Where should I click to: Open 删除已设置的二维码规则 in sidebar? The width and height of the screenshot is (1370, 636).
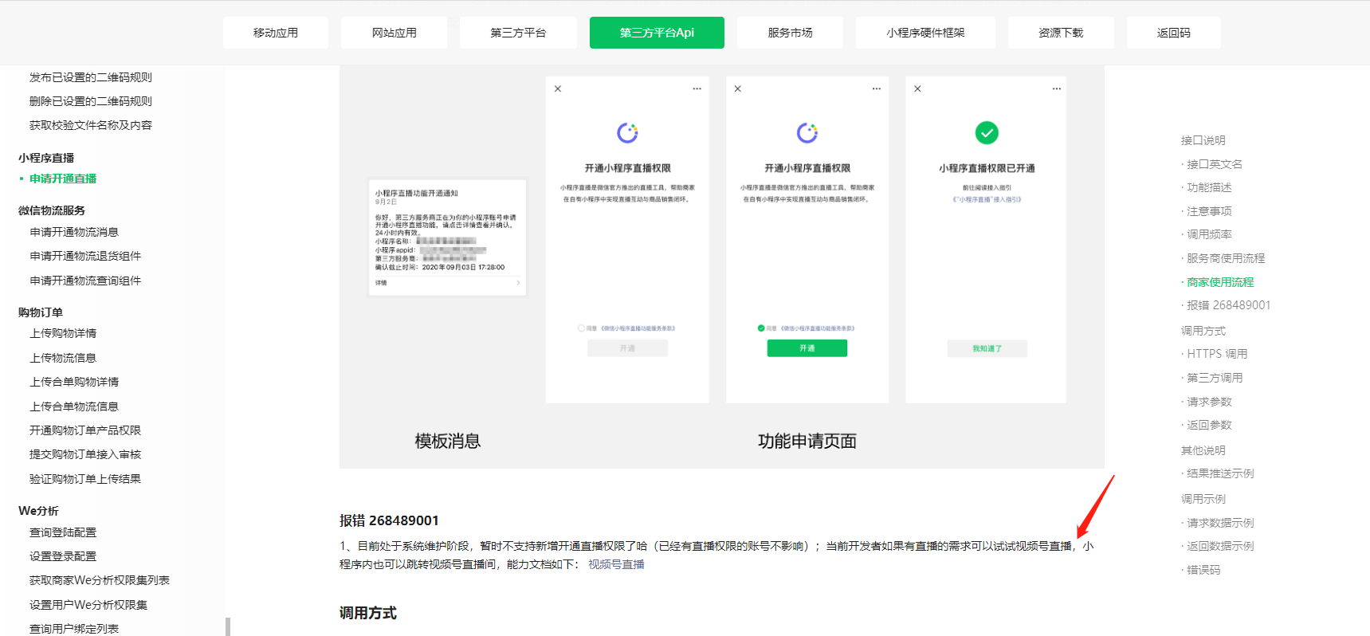pyautogui.click(x=91, y=101)
